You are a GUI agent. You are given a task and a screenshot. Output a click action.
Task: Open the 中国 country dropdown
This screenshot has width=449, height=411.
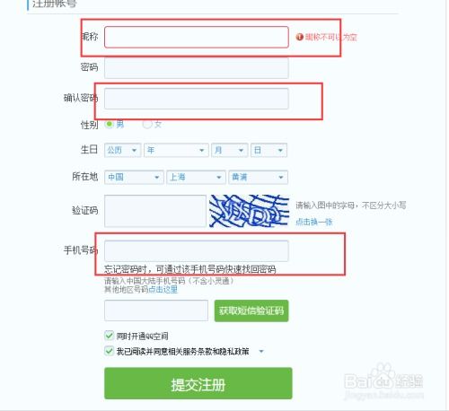click(134, 177)
